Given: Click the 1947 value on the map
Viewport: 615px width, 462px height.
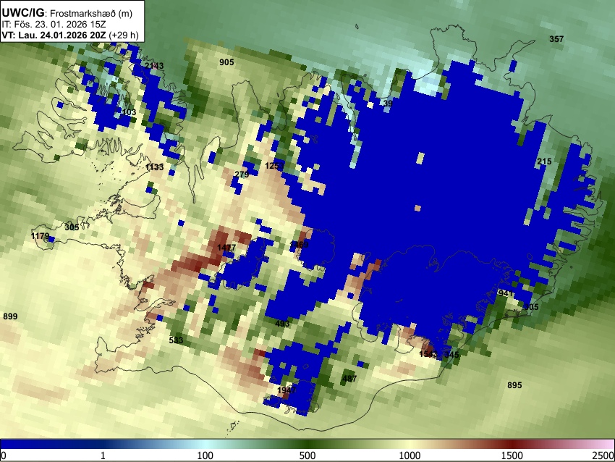Looking at the screenshot, I should tap(287, 390).
